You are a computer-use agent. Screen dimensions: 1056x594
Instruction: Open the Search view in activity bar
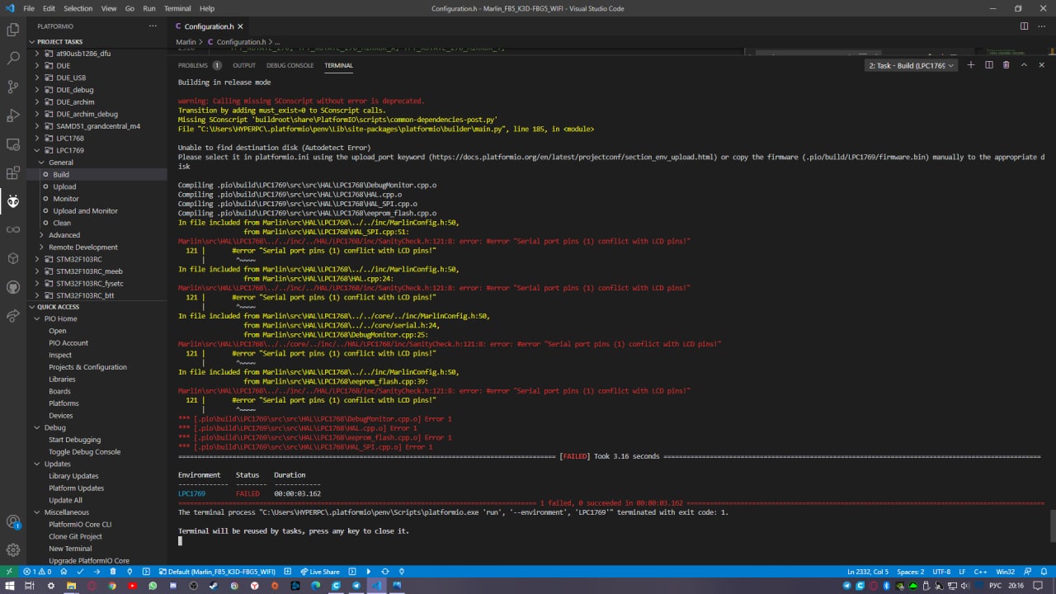tap(13, 59)
